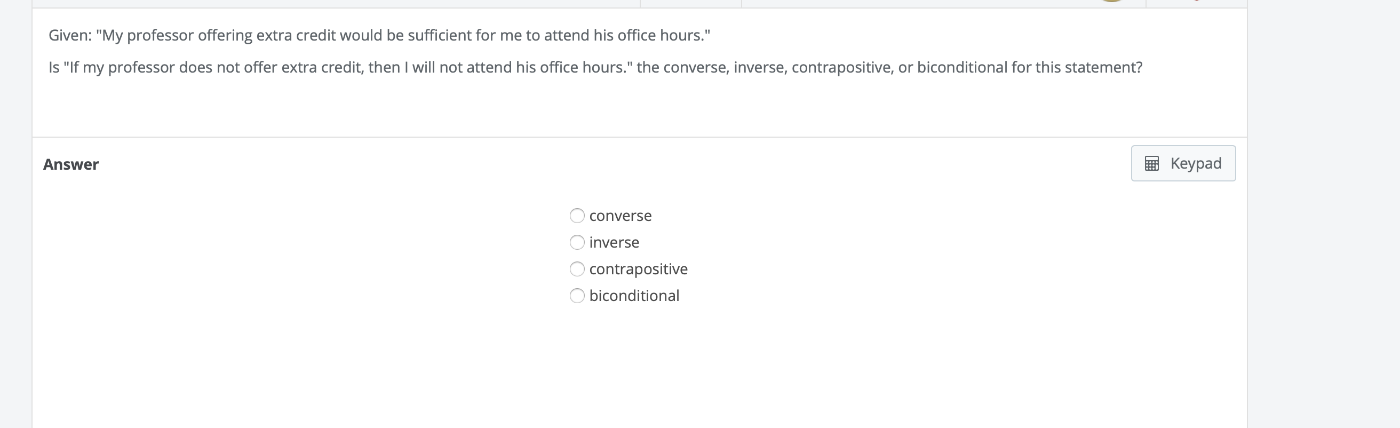Image resolution: width=1400 pixels, height=428 pixels.
Task: Select the inverse answer option
Action: pos(577,242)
